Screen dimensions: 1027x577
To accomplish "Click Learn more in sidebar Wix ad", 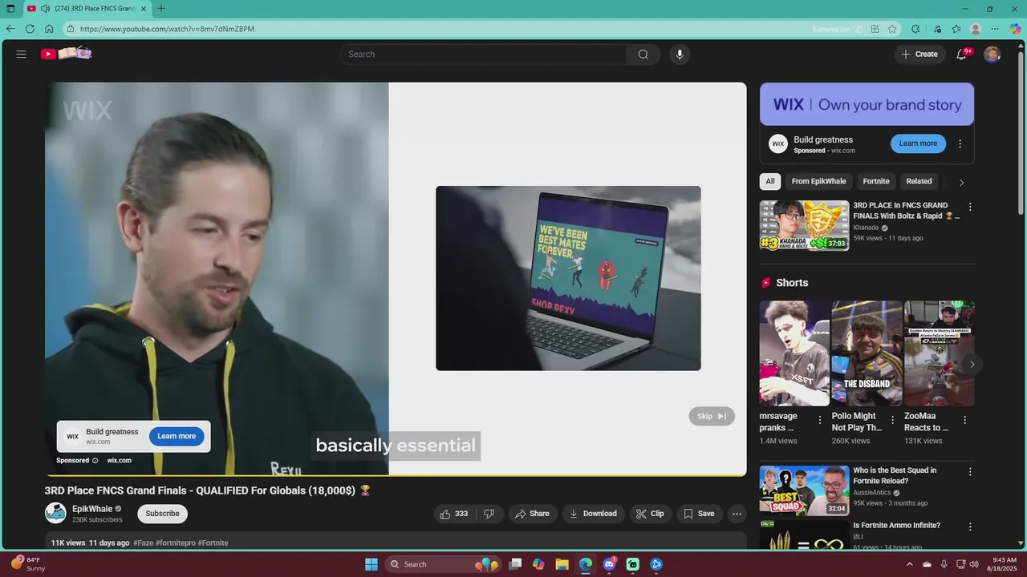I will 918,143.
